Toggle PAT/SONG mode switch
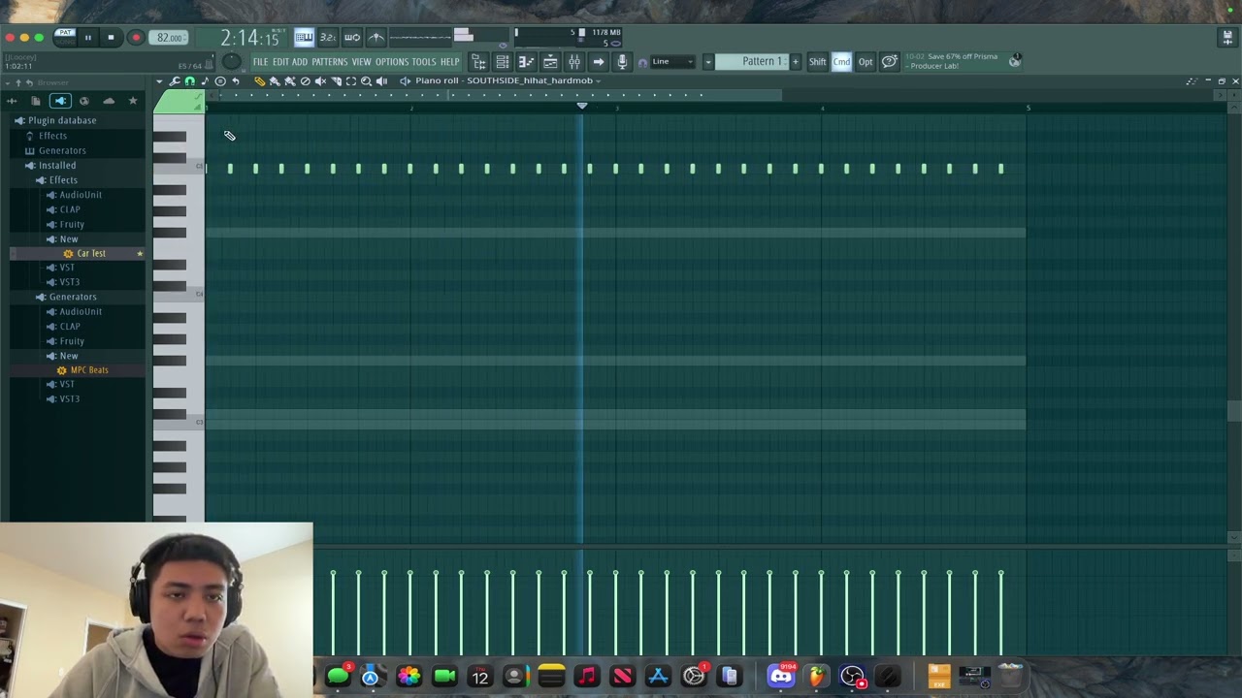 point(65,37)
